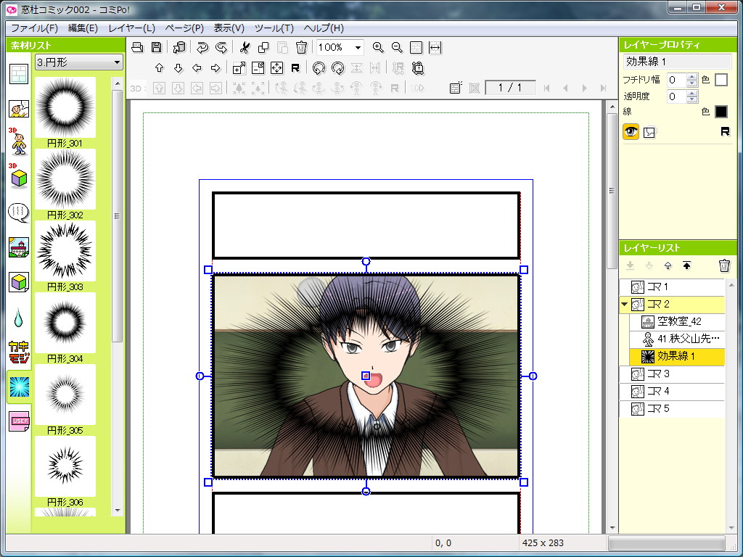Open the 表示(V) menu
The height and width of the screenshot is (557, 743).
(x=229, y=28)
